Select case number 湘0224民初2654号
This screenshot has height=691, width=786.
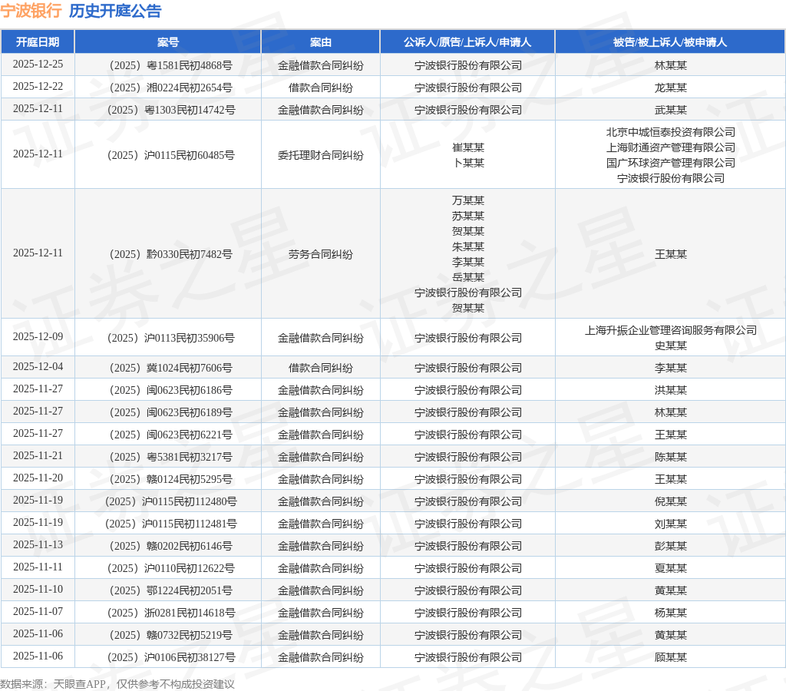171,88
